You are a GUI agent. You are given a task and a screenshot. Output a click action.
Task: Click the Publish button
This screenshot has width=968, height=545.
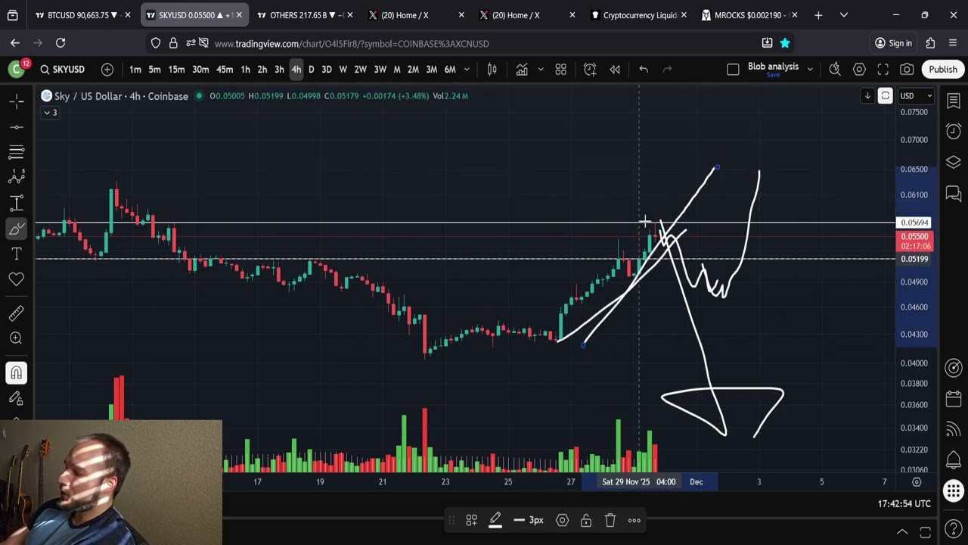[943, 70]
